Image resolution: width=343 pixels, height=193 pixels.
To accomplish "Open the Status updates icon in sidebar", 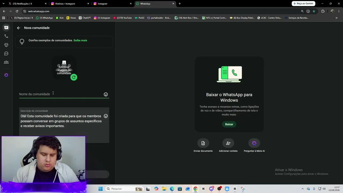I will point(6,45).
